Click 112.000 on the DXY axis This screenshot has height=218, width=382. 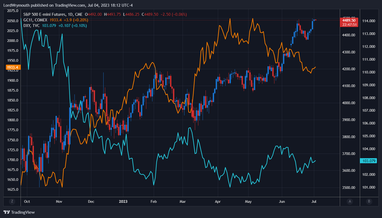[369, 46]
